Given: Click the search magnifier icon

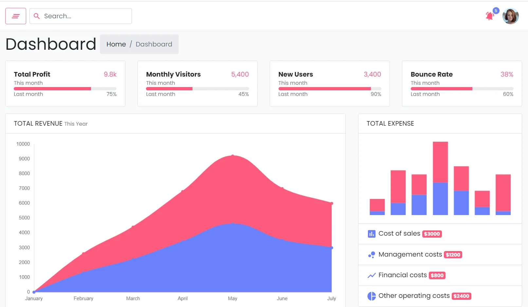Looking at the screenshot, I should pyautogui.click(x=37, y=16).
